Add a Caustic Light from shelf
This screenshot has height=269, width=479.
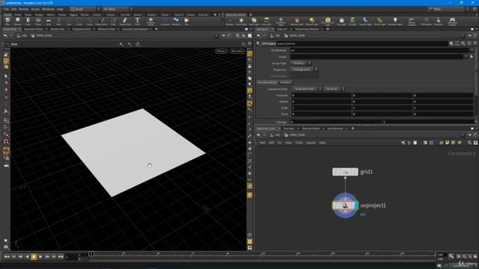pyautogui.click(x=365, y=22)
